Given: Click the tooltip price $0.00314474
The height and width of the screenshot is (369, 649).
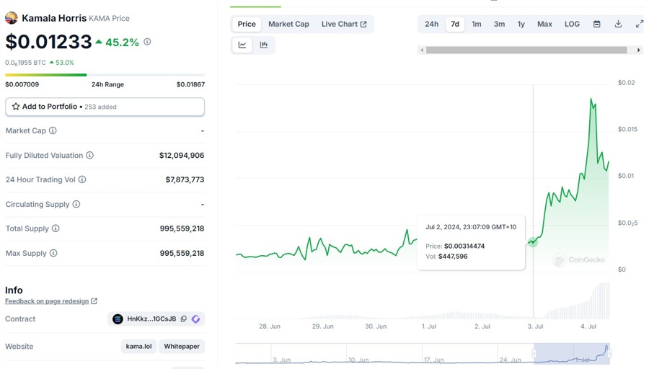Looking at the screenshot, I should [x=464, y=246].
